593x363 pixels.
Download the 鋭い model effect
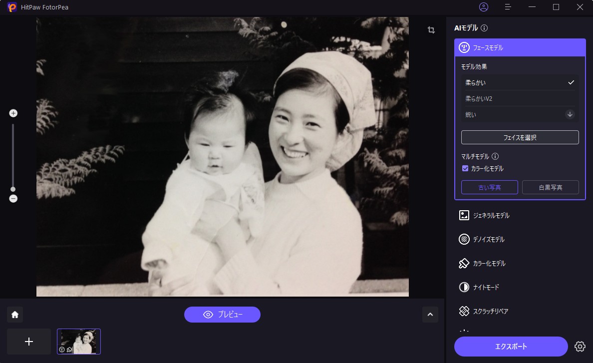pos(570,114)
